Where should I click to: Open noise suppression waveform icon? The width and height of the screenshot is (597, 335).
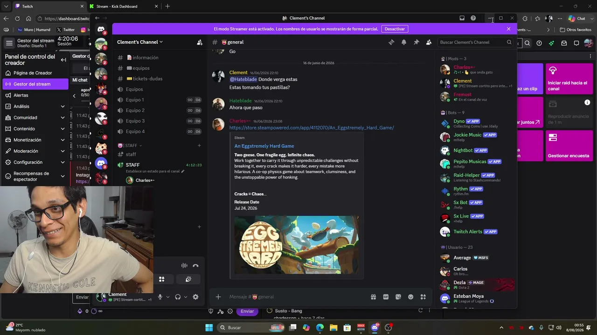[x=184, y=266]
